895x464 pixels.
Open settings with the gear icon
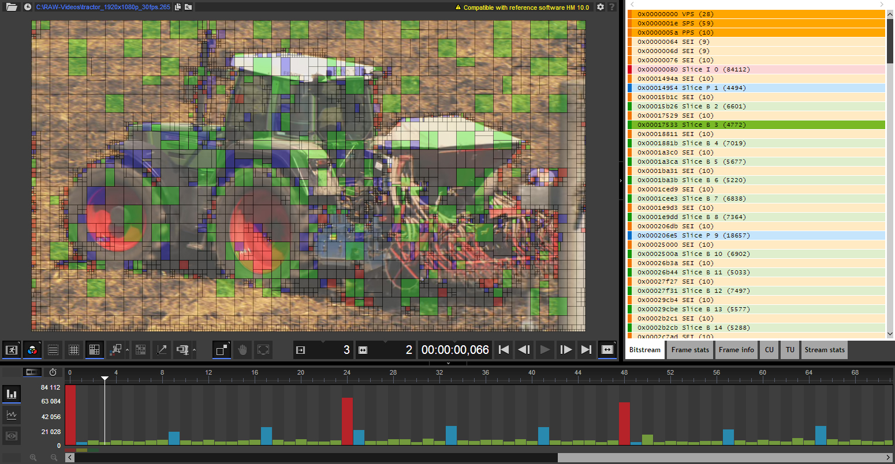[601, 7]
